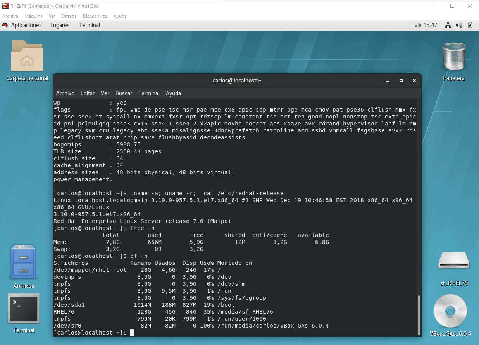Image resolution: width=479 pixels, height=345 pixels.
Task: Open VirtualBox Entrada menu
Action: coord(69,16)
